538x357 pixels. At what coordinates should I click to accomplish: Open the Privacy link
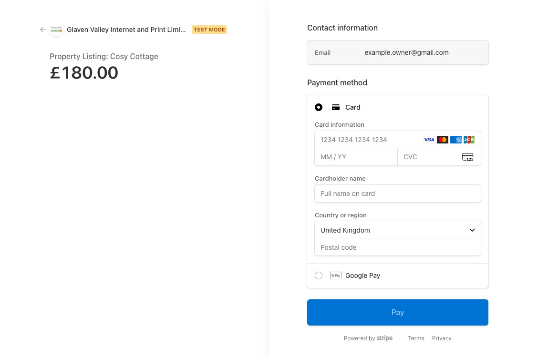point(442,338)
